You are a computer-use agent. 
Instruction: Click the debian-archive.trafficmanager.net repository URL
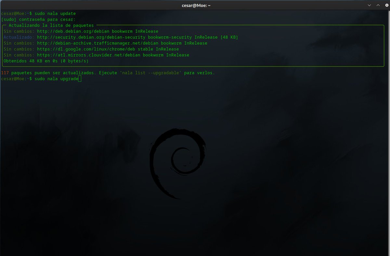(97, 43)
